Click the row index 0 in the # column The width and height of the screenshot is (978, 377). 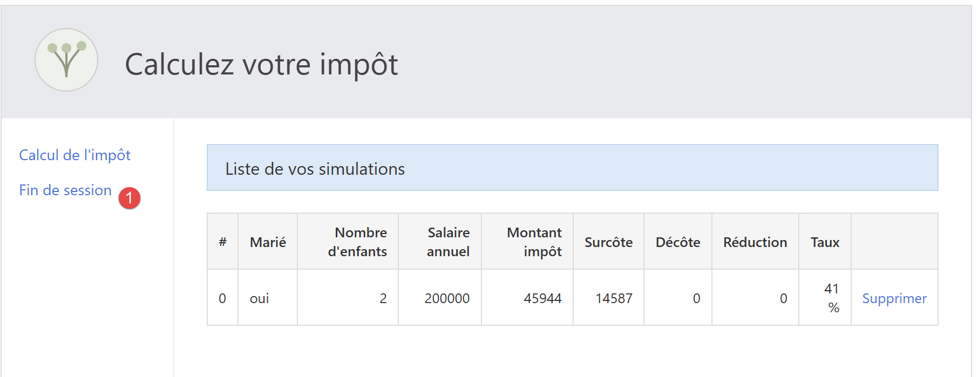point(222,298)
